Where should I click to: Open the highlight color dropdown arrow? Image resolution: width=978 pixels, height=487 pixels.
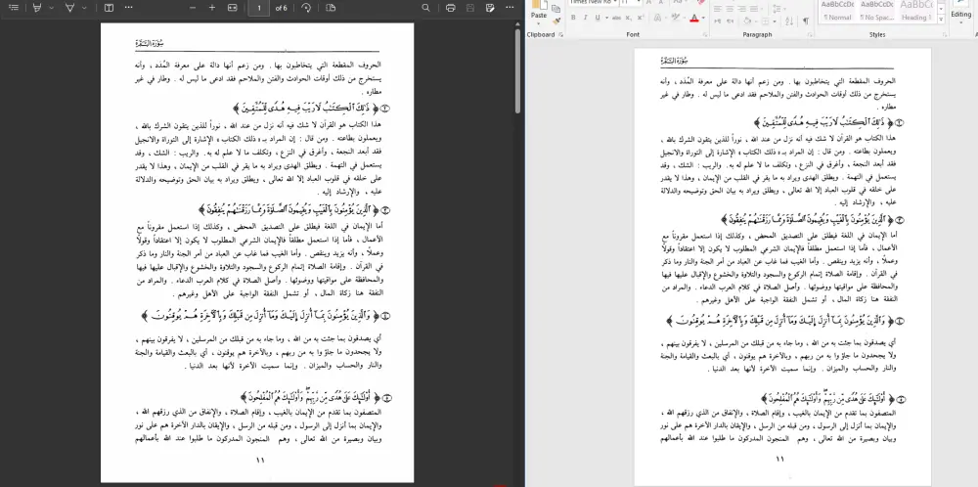[x=685, y=18]
